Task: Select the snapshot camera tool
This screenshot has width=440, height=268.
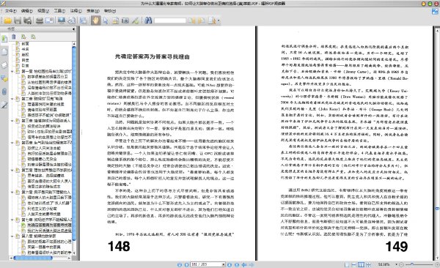Action: coord(125,21)
